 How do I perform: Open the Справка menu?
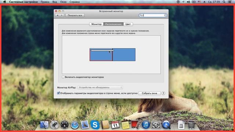click(75, 2)
